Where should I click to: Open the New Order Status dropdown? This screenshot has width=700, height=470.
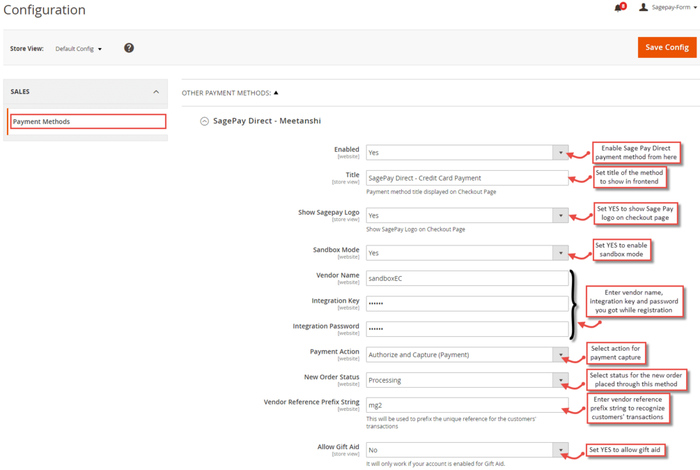[x=467, y=380]
